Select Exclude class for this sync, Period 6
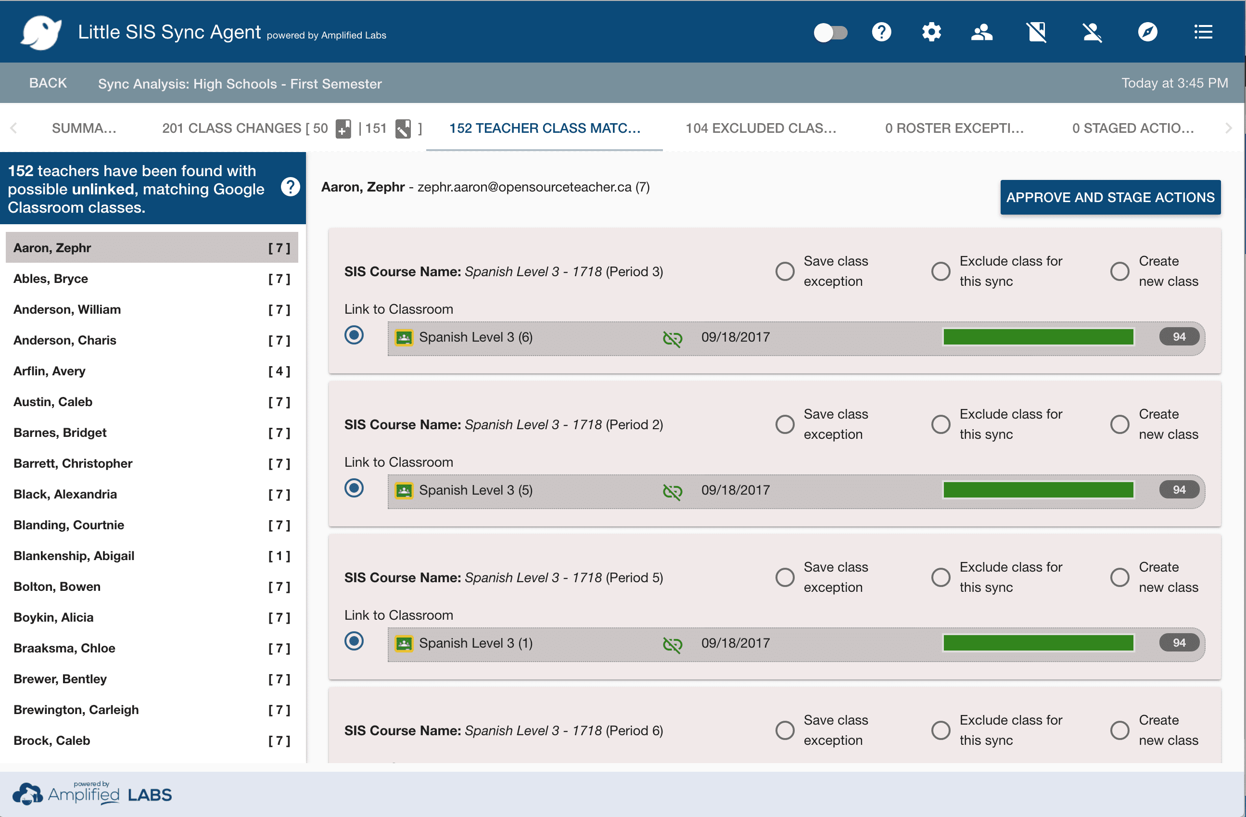1246x817 pixels. coord(940,730)
